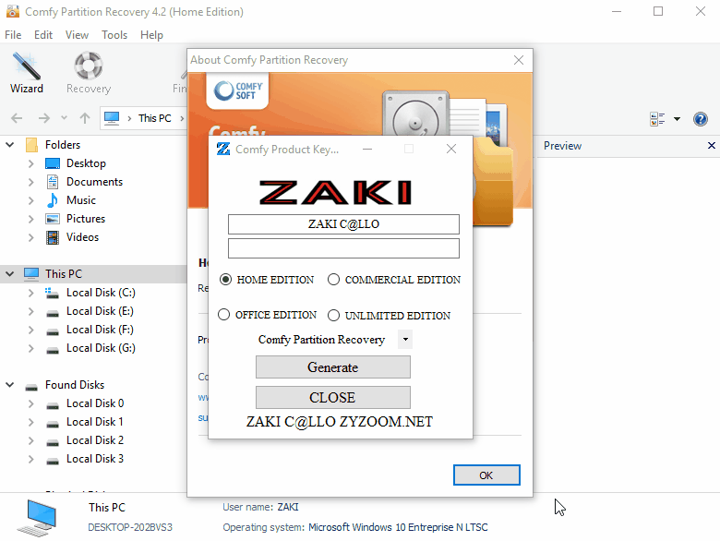720x541 pixels.
Task: Click the CLOSE button in keygen
Action: point(333,397)
